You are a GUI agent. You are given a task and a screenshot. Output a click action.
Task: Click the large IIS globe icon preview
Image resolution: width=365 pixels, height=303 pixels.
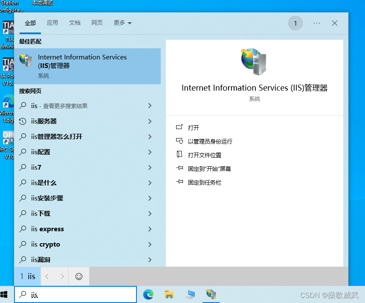254,61
